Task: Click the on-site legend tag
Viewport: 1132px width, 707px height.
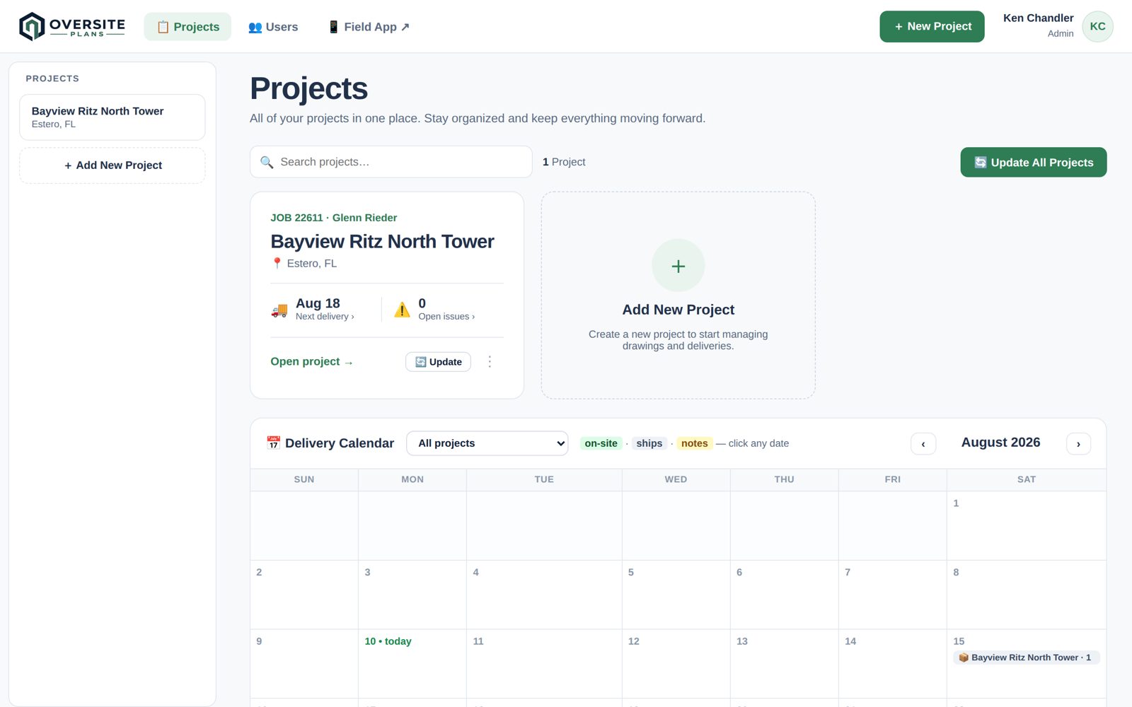Action: click(601, 443)
